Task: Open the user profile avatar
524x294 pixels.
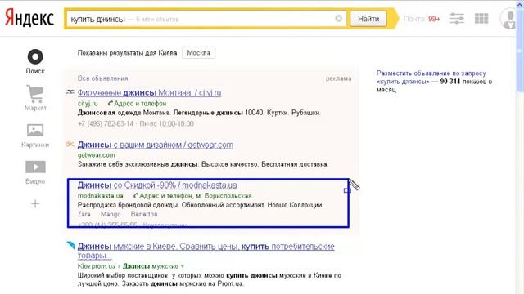Action: pos(509,18)
